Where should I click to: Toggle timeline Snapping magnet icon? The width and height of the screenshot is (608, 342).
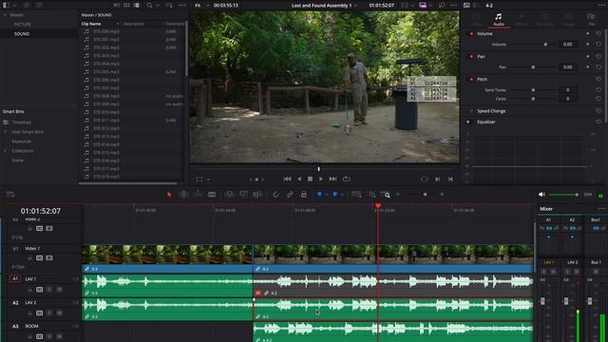pos(275,194)
